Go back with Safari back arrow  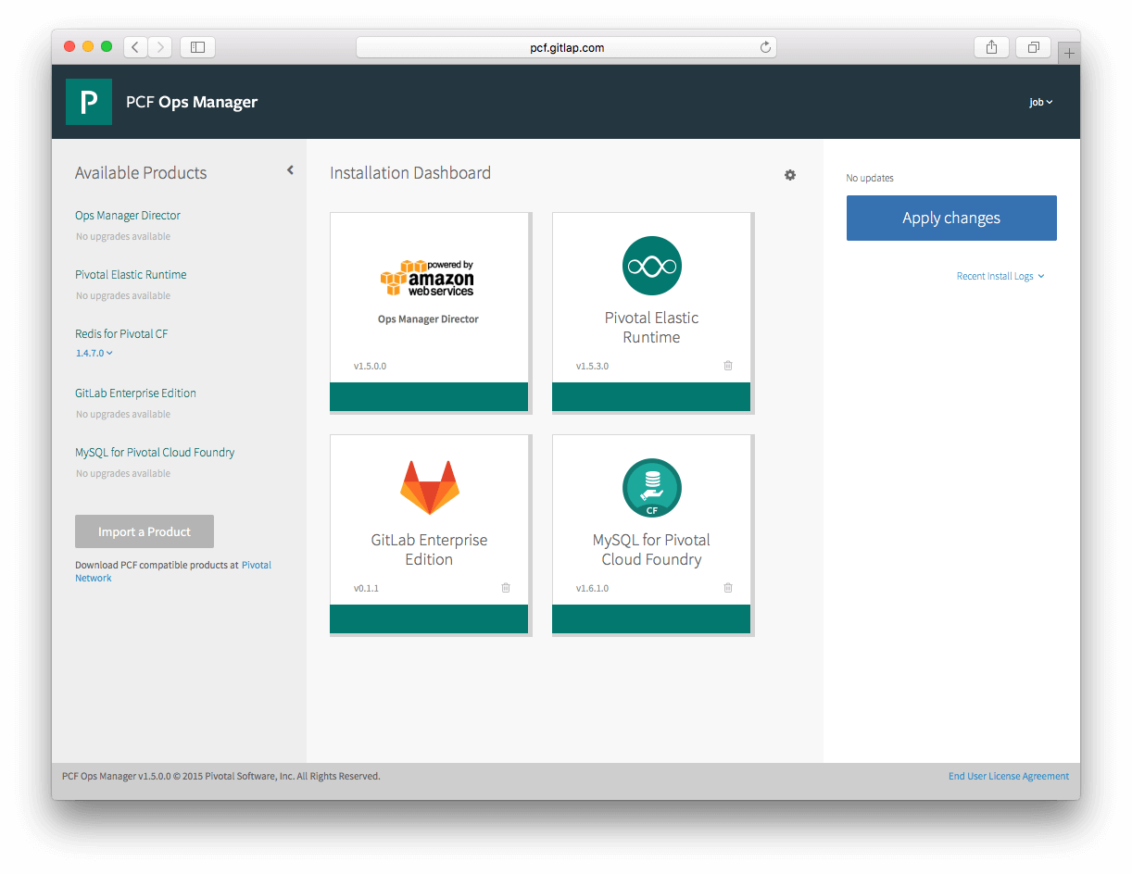pos(135,47)
